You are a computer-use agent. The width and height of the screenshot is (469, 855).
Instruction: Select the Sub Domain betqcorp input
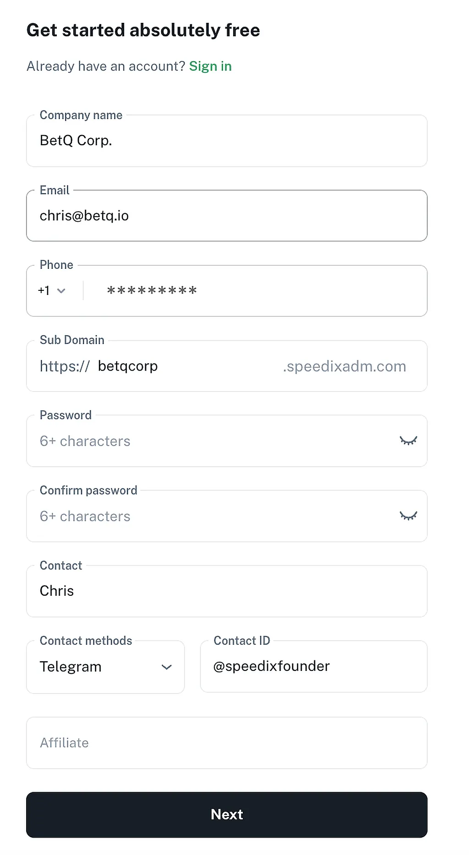183,366
